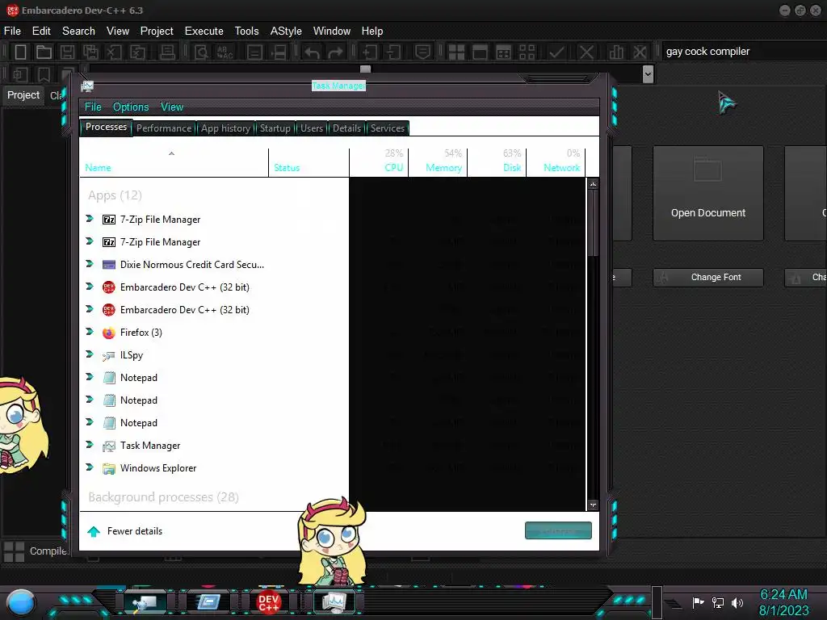Switch to the App history tab
Screen dimensions: 827x620
pos(225,128)
